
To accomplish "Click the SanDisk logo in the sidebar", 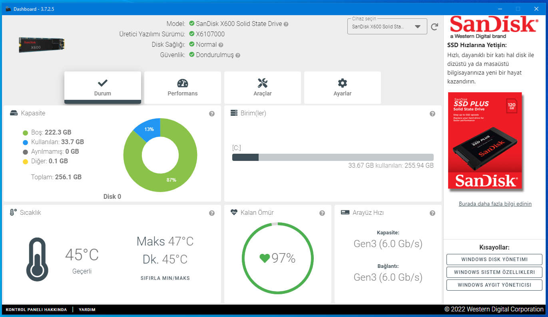I will tap(494, 27).
